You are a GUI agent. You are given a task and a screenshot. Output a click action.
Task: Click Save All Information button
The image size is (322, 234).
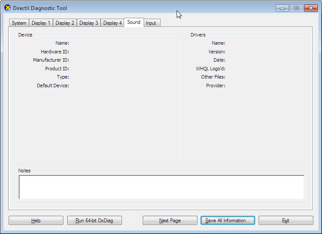(x=228, y=221)
